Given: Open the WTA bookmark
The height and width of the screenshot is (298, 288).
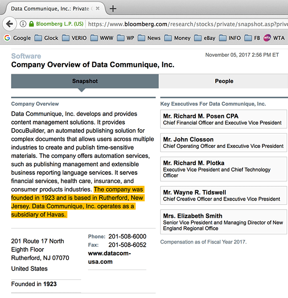Looking at the screenshot, I should tap(273, 38).
